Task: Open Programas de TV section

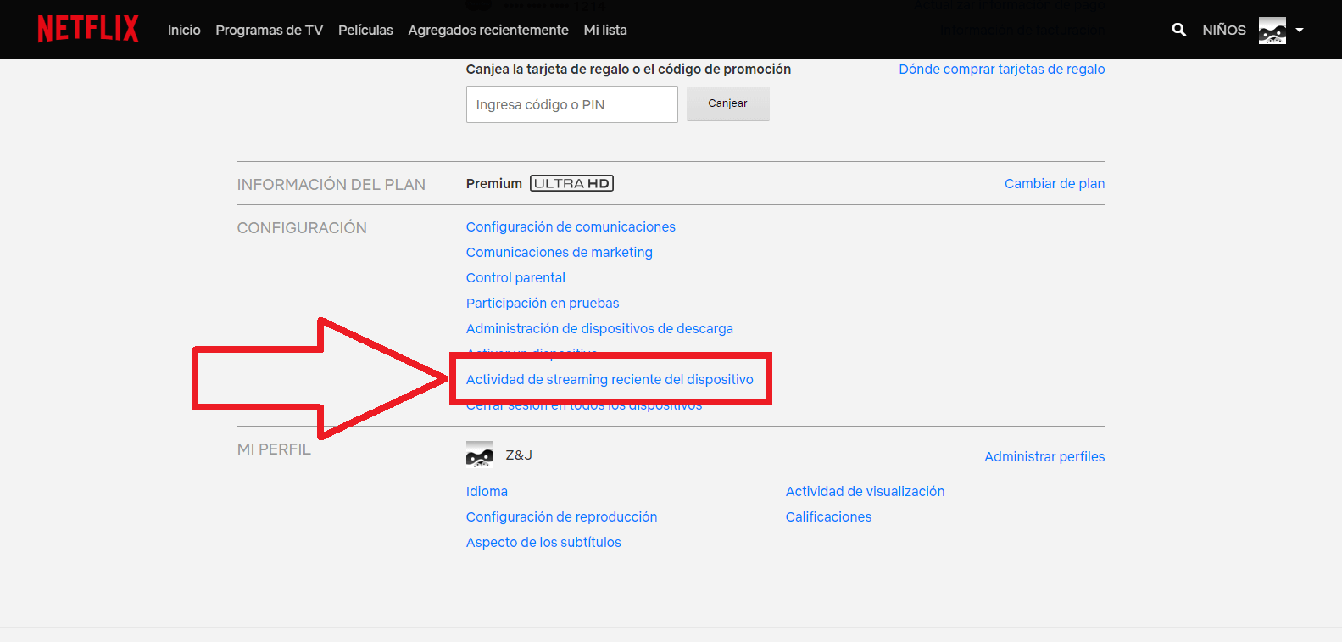Action: click(x=270, y=30)
